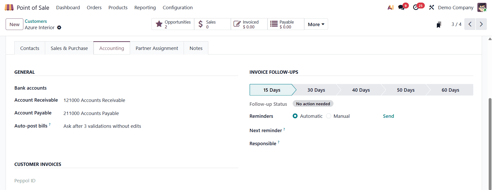Viewport: 492px width, 190px height.
Task: Select Automatic reminders option
Action: click(295, 116)
